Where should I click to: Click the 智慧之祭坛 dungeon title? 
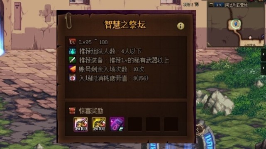pyautogui.click(x=125, y=25)
